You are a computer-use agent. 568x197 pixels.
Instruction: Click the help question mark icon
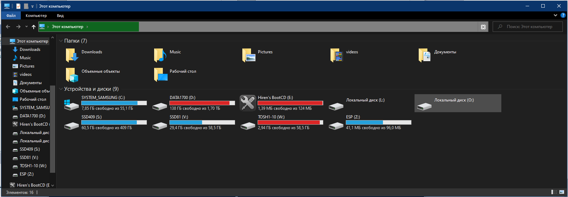coord(563,16)
